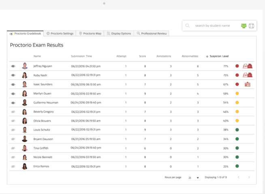Toggle eye icon for Beverly Gregory

[13, 112]
